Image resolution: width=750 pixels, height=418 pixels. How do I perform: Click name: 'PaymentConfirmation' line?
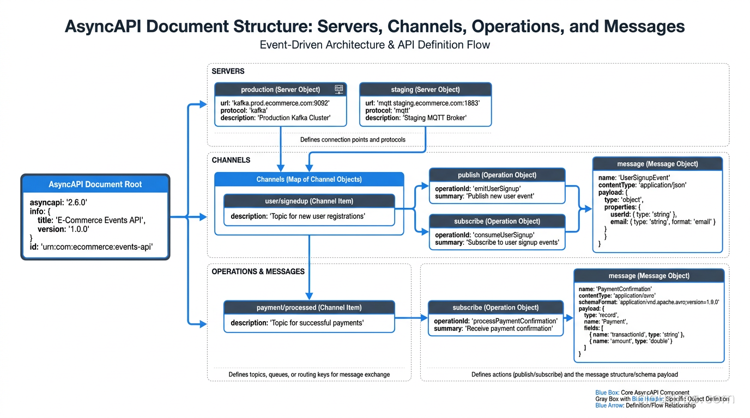click(x=615, y=289)
